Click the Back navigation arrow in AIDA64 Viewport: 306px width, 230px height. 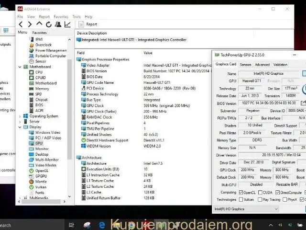pyautogui.click(x=21, y=24)
